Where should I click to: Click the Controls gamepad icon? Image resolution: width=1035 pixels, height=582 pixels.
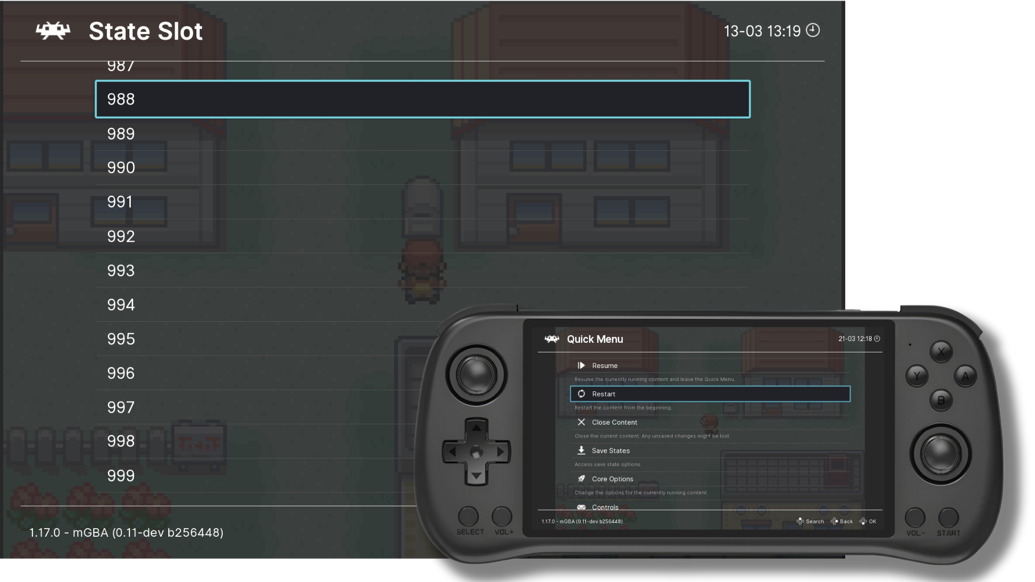(581, 507)
